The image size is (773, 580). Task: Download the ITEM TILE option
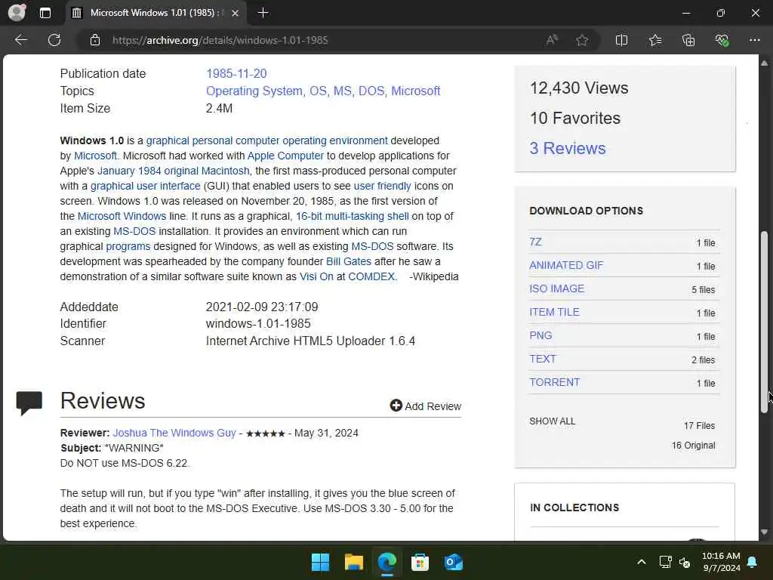(x=554, y=312)
